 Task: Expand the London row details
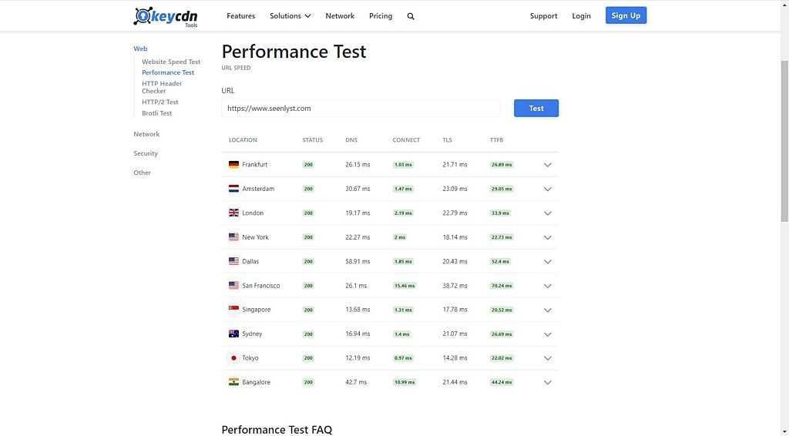click(x=548, y=213)
